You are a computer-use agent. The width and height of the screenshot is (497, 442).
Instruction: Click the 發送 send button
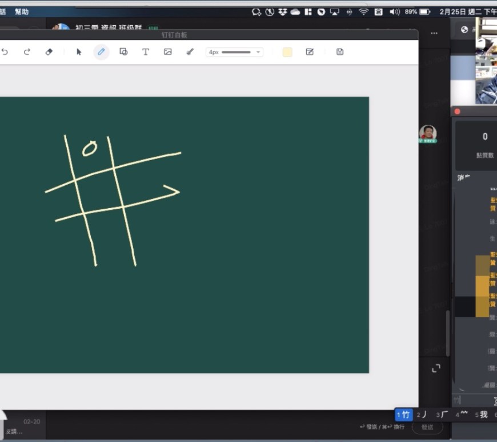(x=427, y=427)
